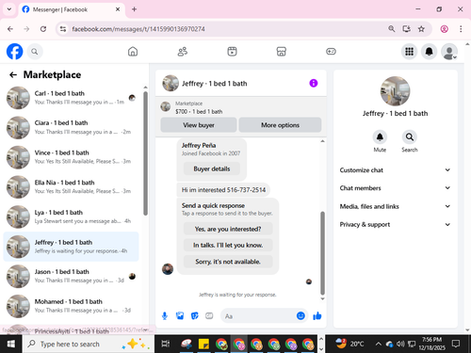
Task: Click the Messenger | Facebook browser tab
Action: pos(72,9)
